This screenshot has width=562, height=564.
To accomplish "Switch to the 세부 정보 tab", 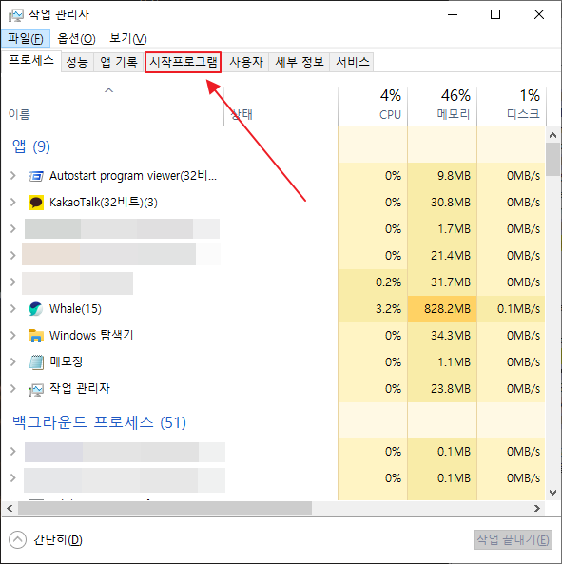I will [x=300, y=62].
